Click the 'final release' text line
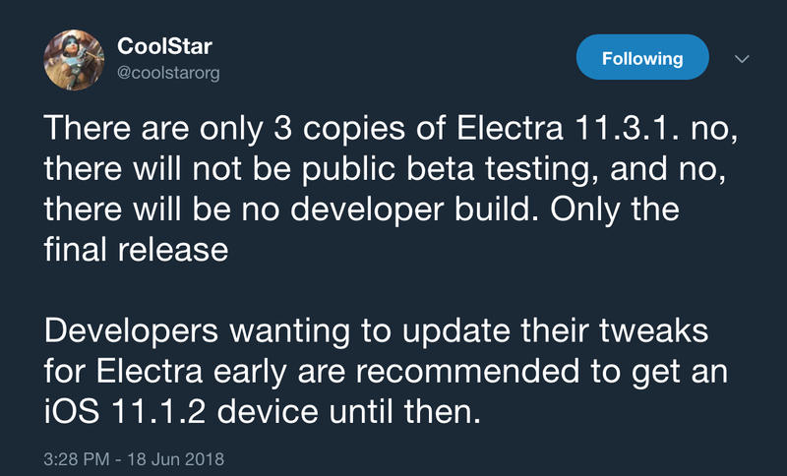This screenshot has width=787, height=476. [136, 249]
